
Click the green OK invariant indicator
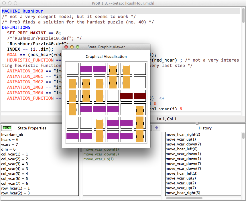coord(7,128)
